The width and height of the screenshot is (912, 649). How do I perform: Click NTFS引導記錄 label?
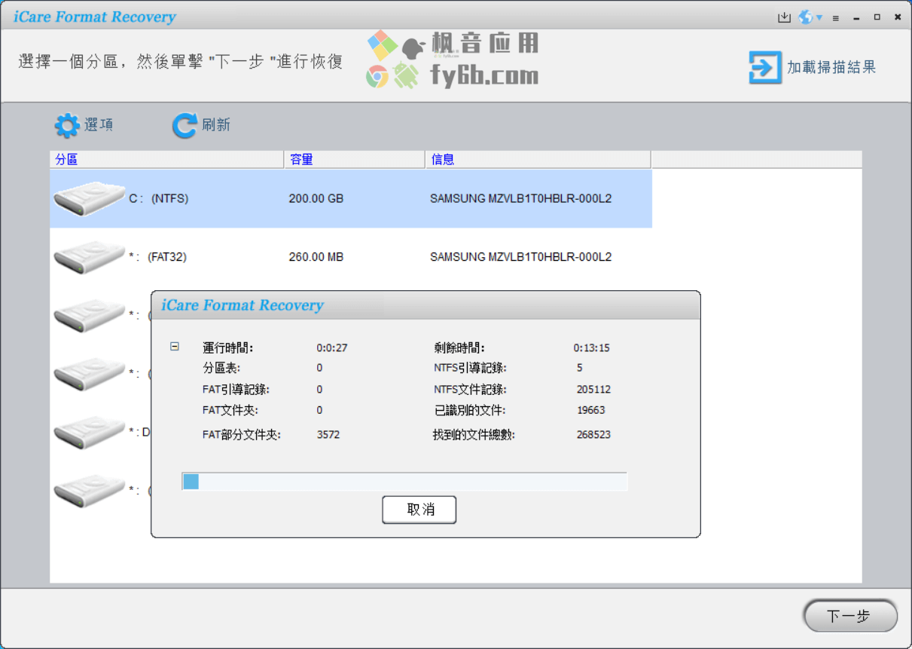pos(470,368)
